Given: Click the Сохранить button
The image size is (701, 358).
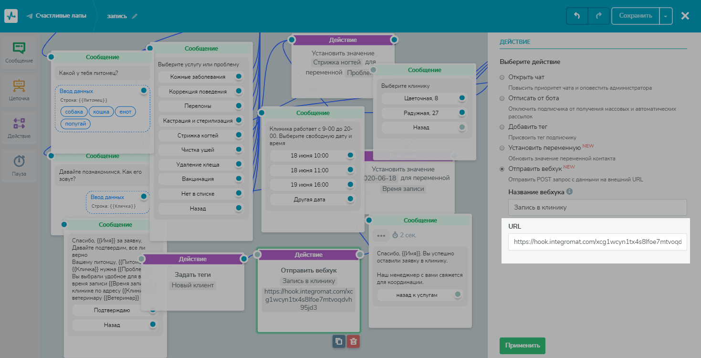Looking at the screenshot, I should pyautogui.click(x=635, y=16).
